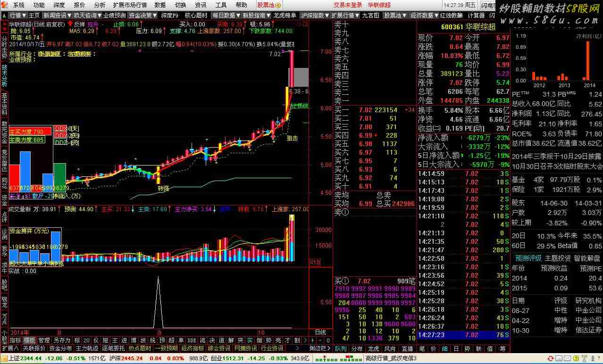Click the 笔 tick view button
The image size is (603, 364).
pyautogui.click(x=422, y=348)
